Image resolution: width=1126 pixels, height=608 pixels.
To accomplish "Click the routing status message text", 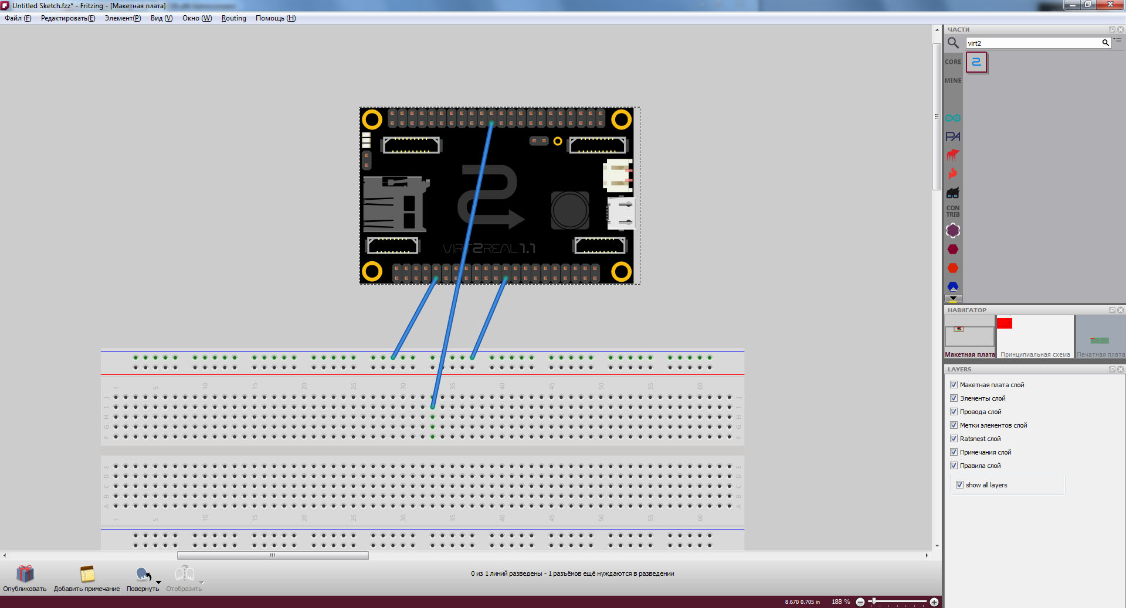I will click(572, 573).
